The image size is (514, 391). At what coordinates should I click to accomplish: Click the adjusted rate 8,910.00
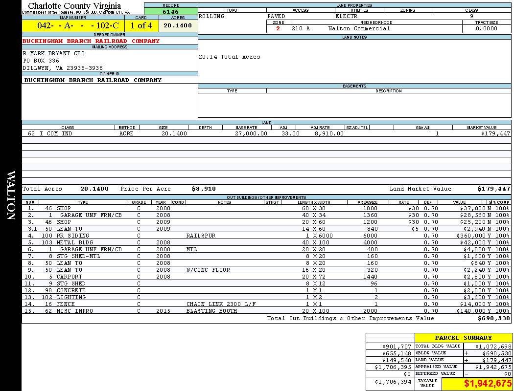329,133
